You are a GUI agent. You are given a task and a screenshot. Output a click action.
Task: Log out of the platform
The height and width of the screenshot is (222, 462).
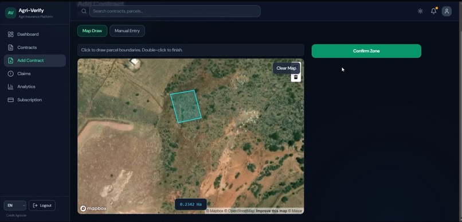pyautogui.click(x=42, y=205)
